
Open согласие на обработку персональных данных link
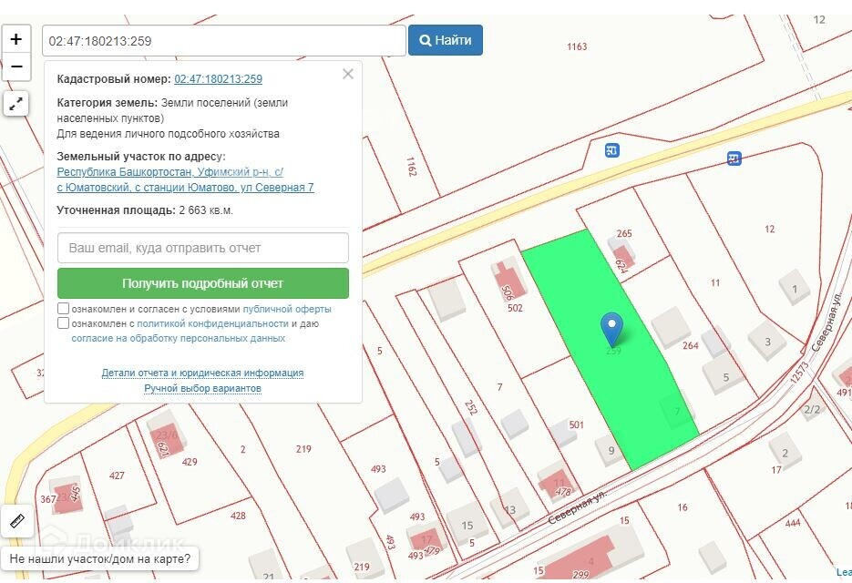(x=179, y=338)
